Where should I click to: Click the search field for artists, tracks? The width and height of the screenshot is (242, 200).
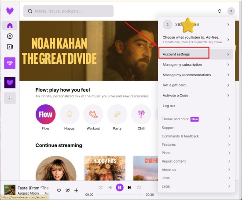68,11
